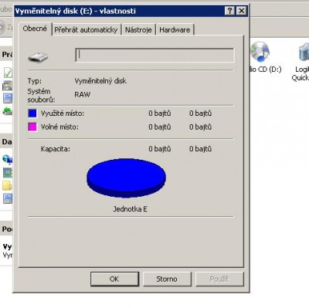Click the green arrow icon in left sidebar
The width and height of the screenshot is (309, 308).
pyautogui.click(x=8, y=111)
